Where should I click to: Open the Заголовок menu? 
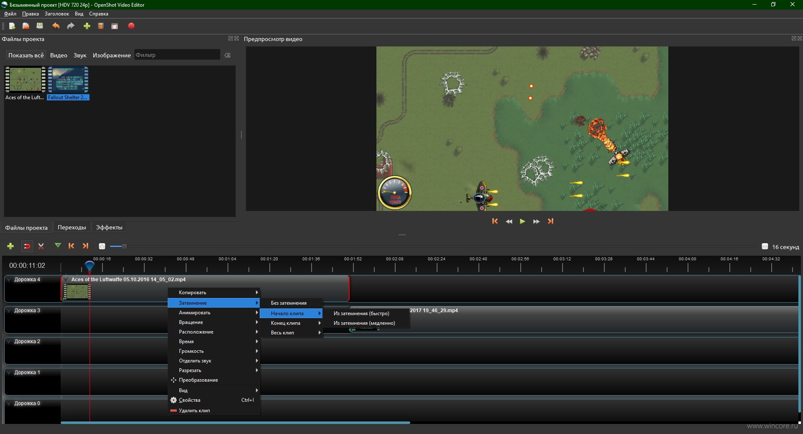click(x=57, y=14)
